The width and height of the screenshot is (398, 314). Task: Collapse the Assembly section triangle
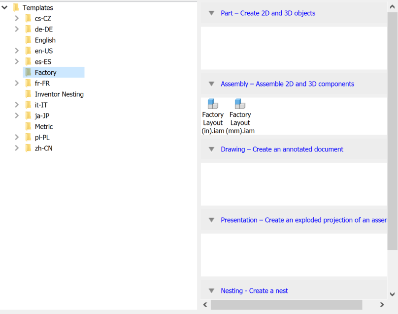(211, 84)
